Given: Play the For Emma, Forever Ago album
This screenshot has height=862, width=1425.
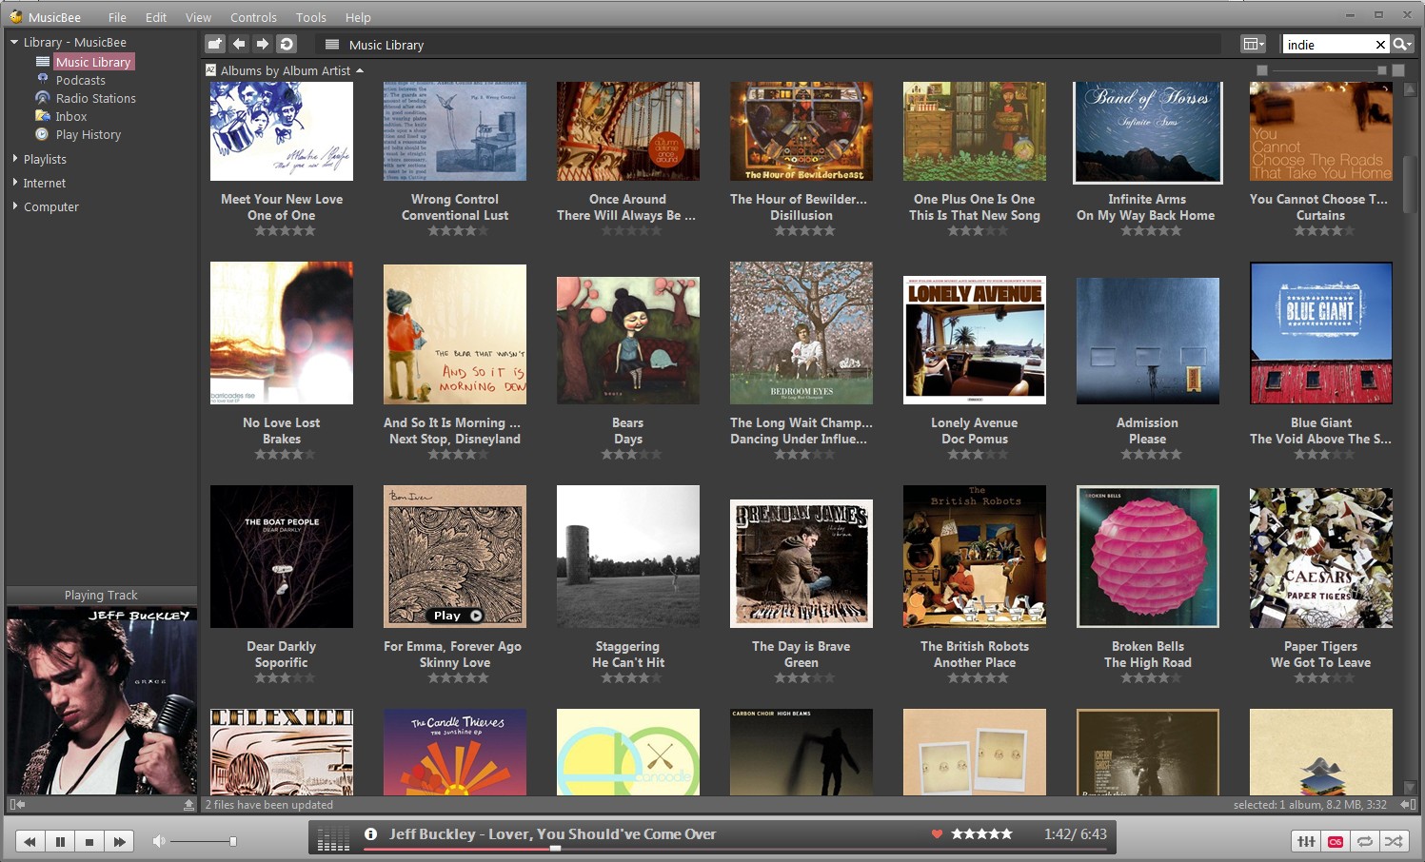Looking at the screenshot, I should [455, 615].
